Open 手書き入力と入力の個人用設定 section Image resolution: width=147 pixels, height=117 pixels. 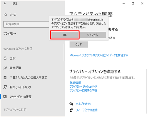click(x=29, y=77)
